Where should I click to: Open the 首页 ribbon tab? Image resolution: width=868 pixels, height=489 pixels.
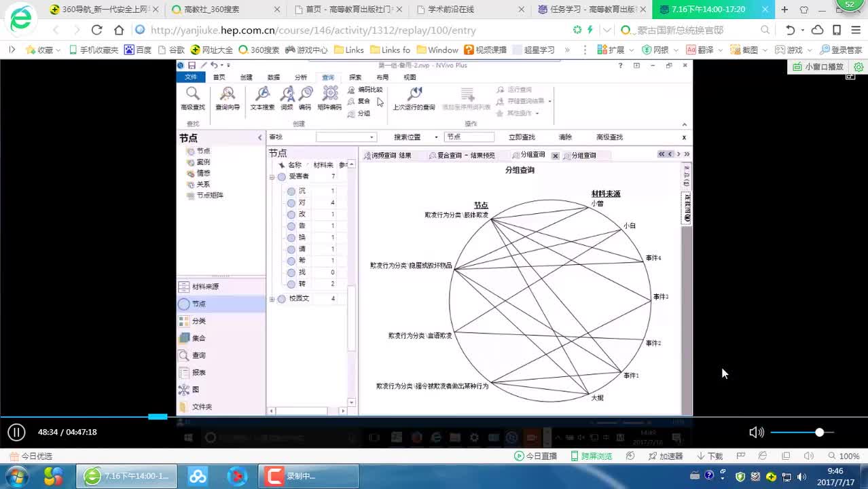219,77
